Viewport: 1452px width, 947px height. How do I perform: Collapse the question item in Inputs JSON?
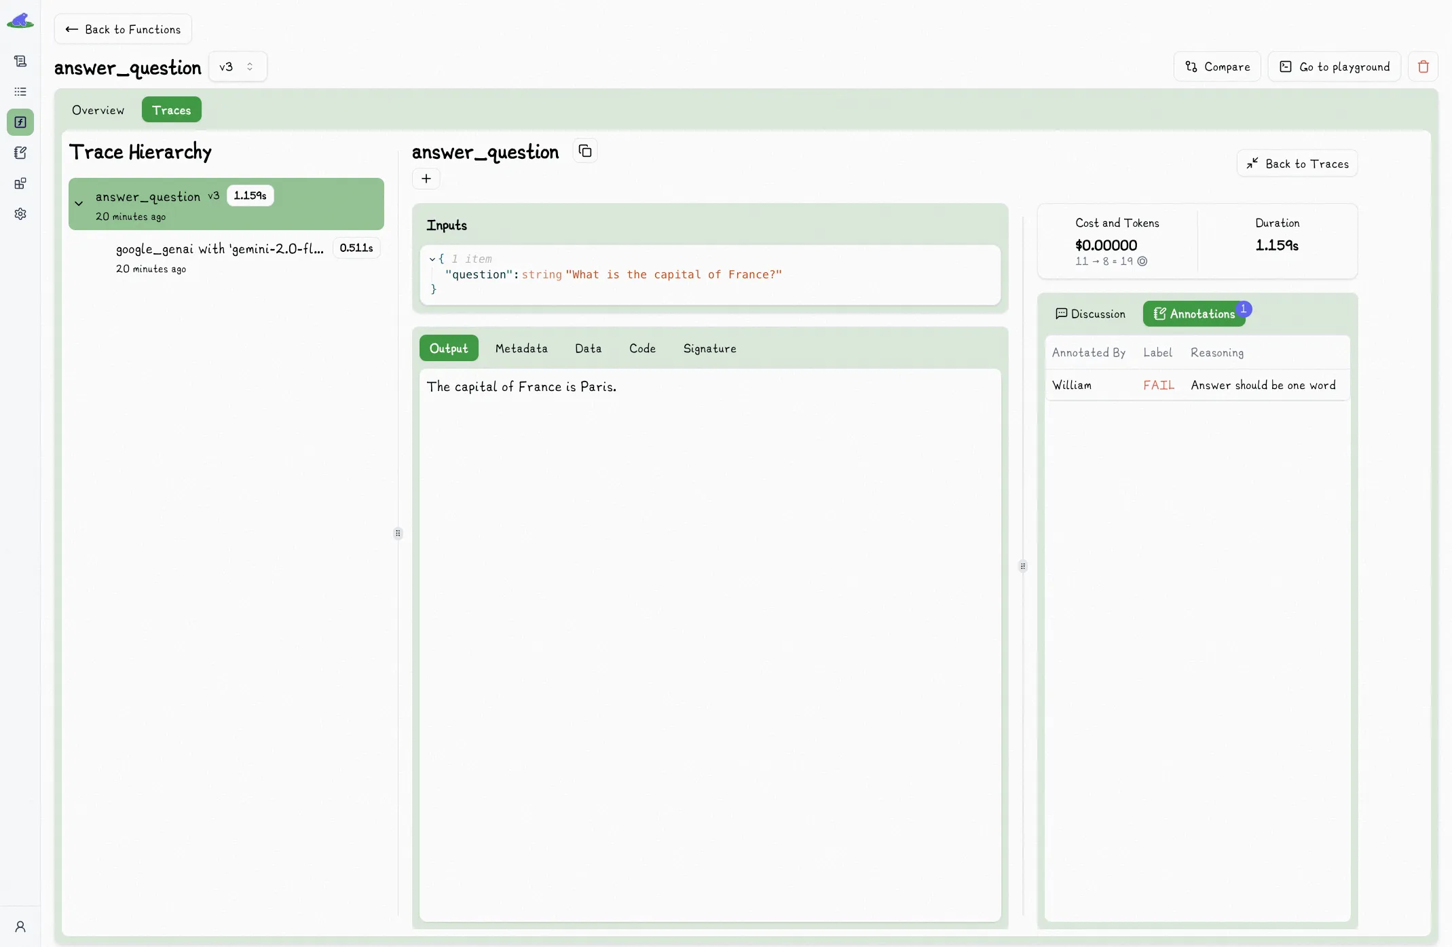[432, 259]
